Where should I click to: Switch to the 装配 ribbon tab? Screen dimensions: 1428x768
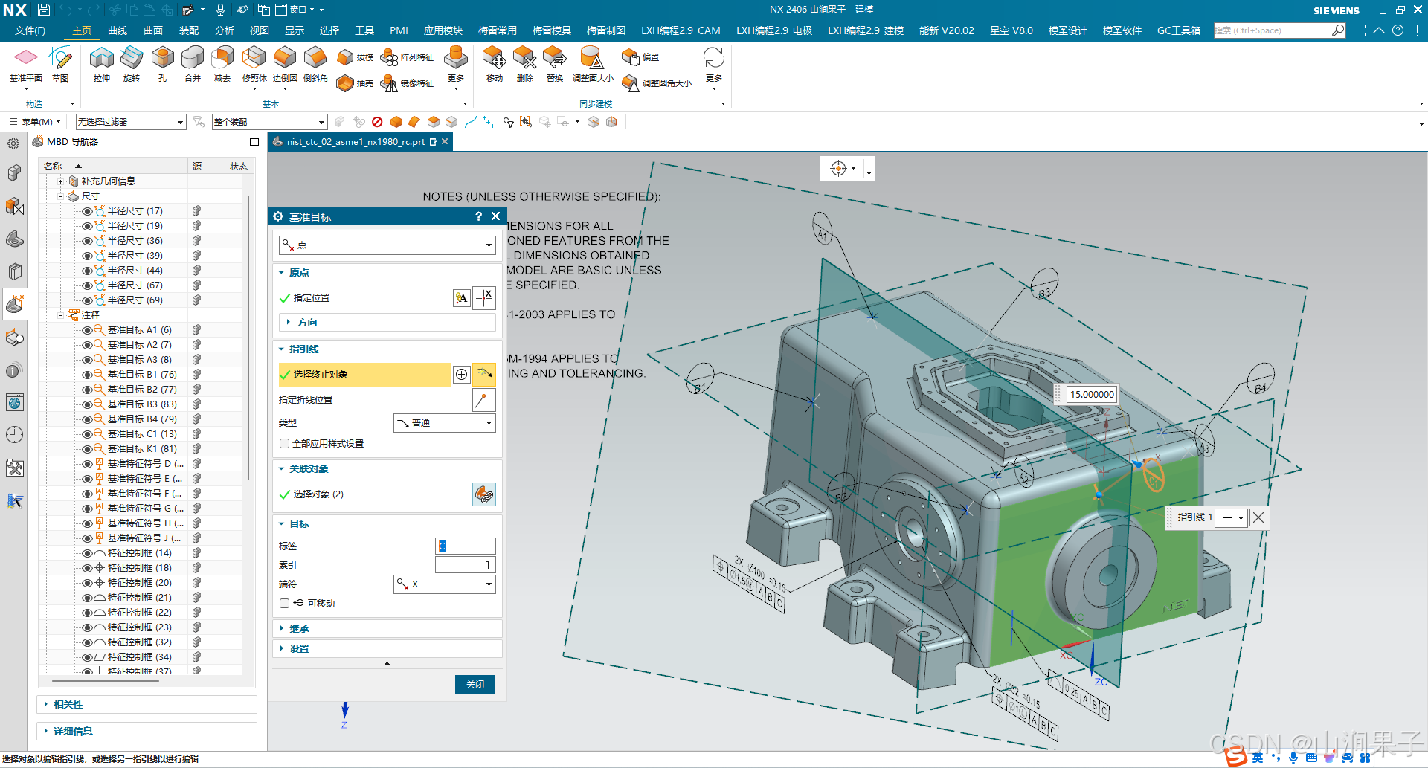[189, 30]
